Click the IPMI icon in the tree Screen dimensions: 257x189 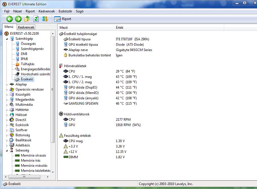17,59
